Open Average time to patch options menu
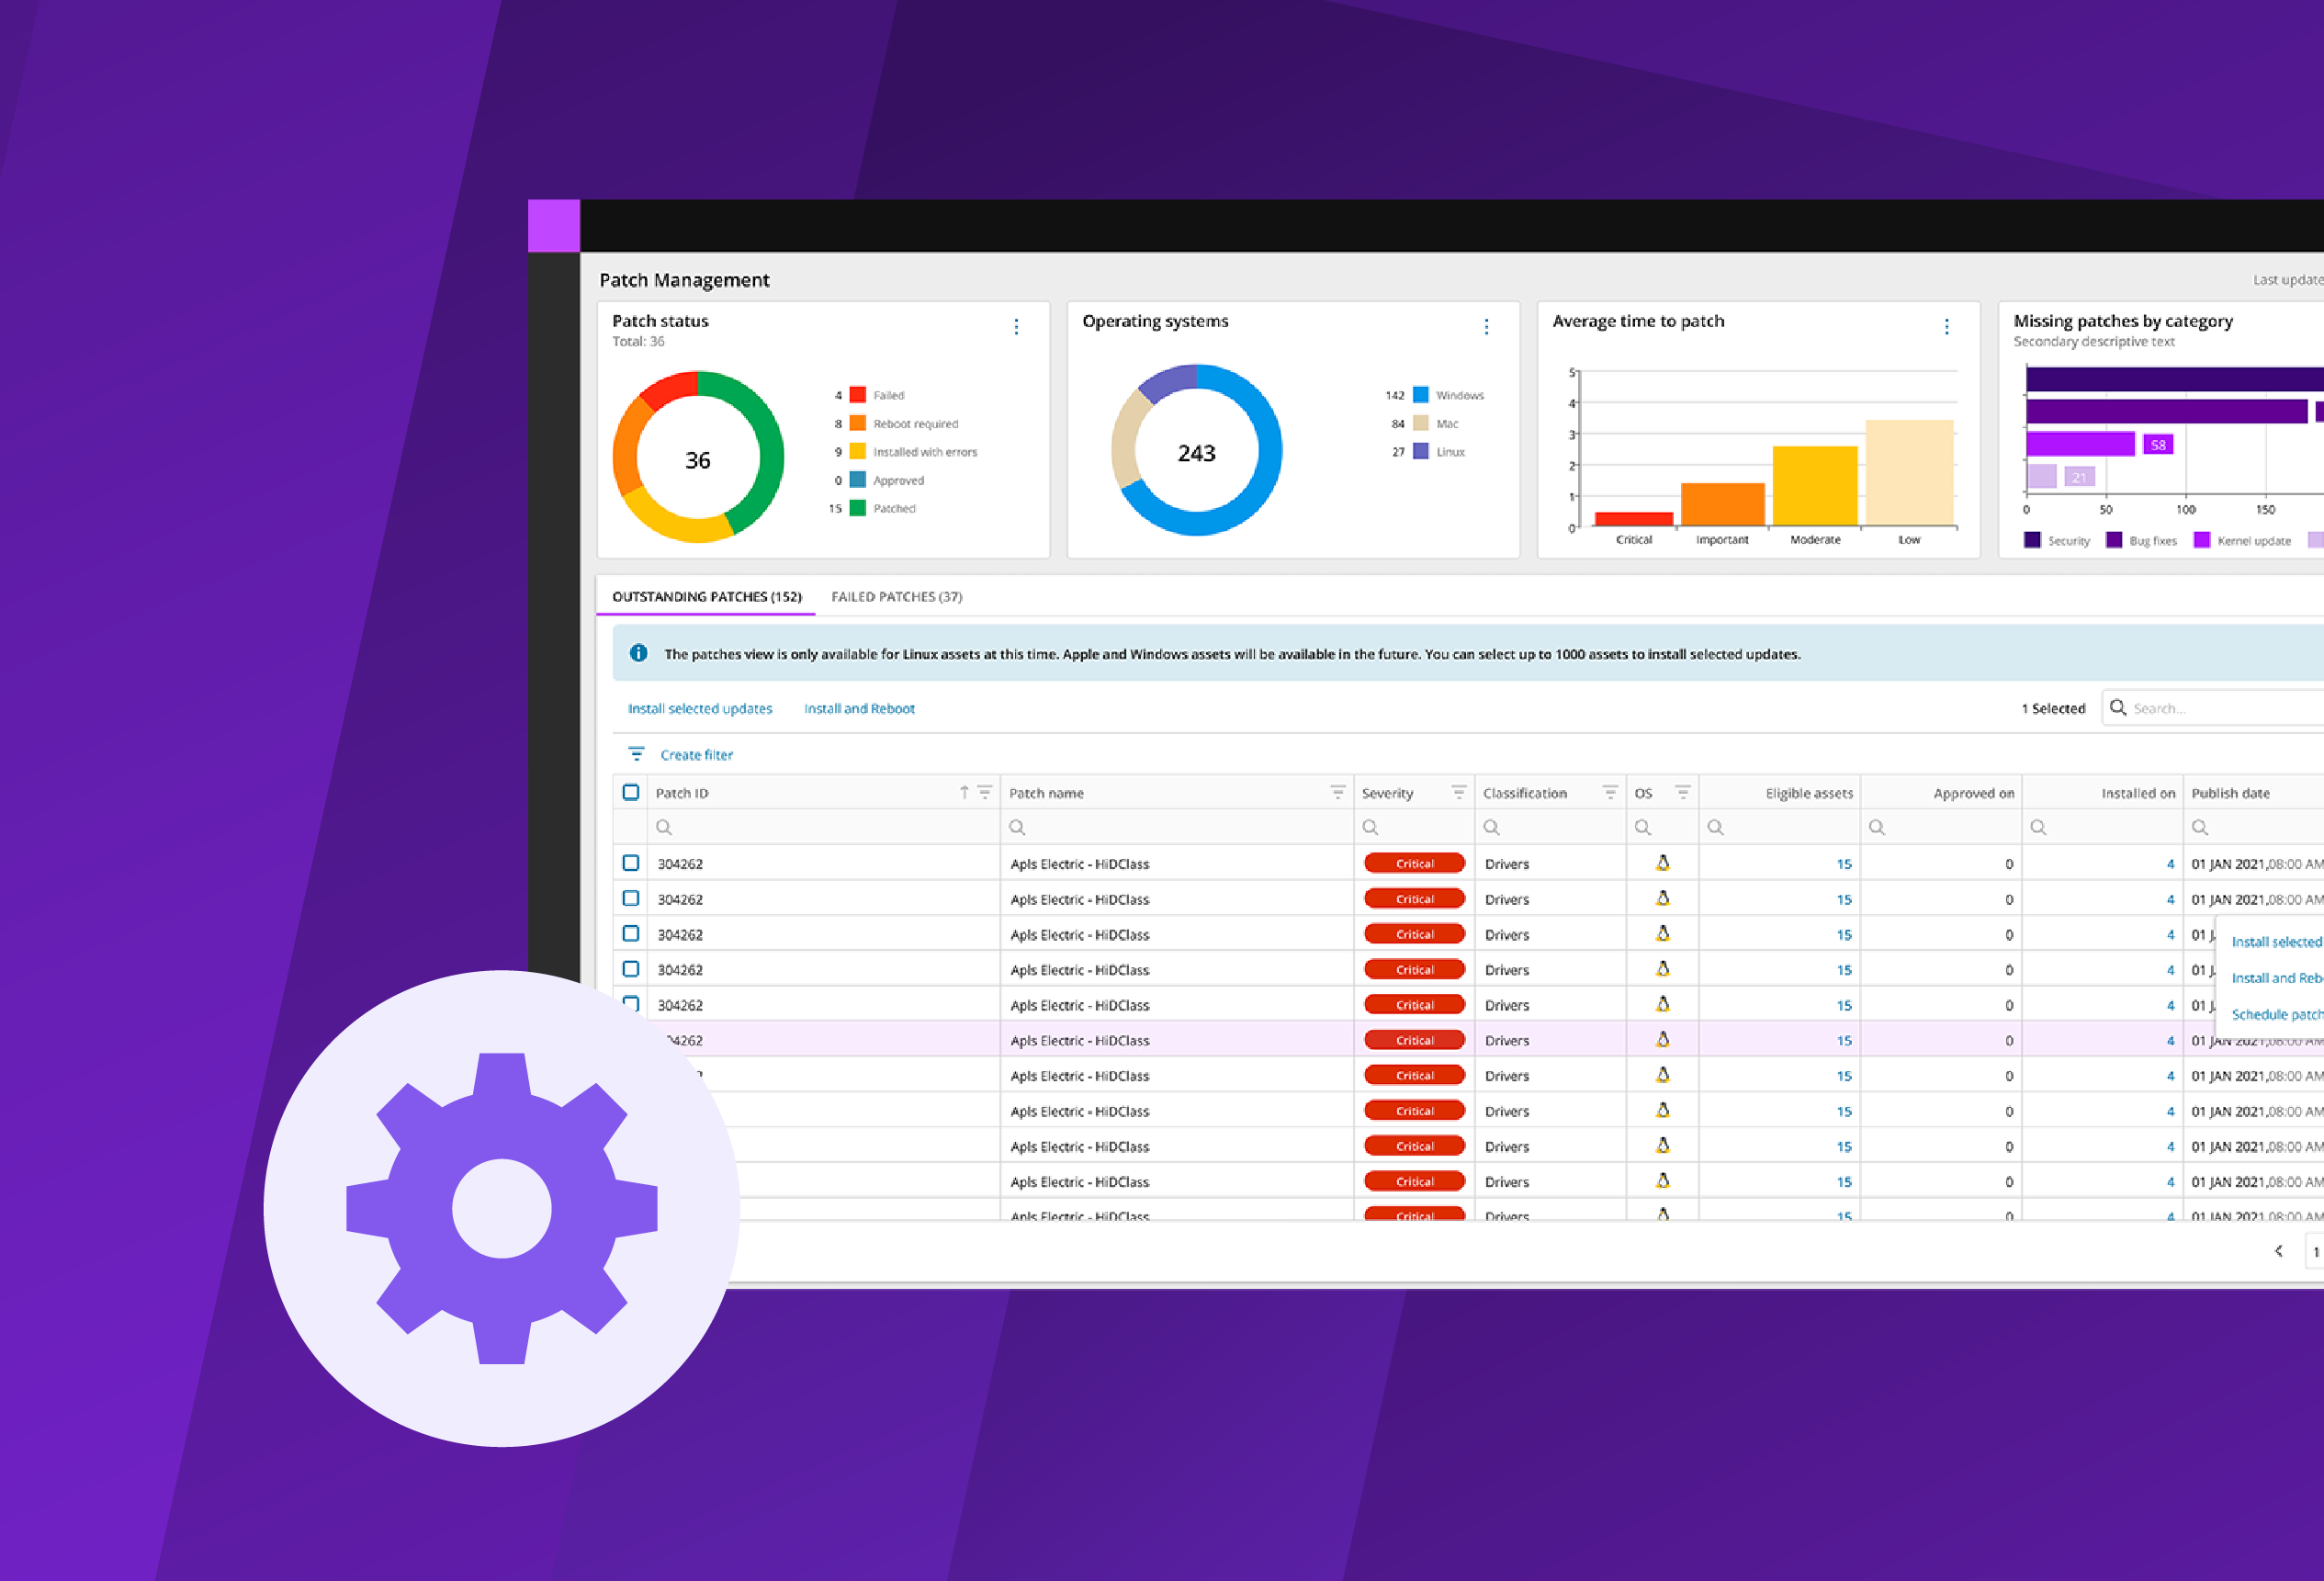Viewport: 2324px width, 1581px height. 1946,327
